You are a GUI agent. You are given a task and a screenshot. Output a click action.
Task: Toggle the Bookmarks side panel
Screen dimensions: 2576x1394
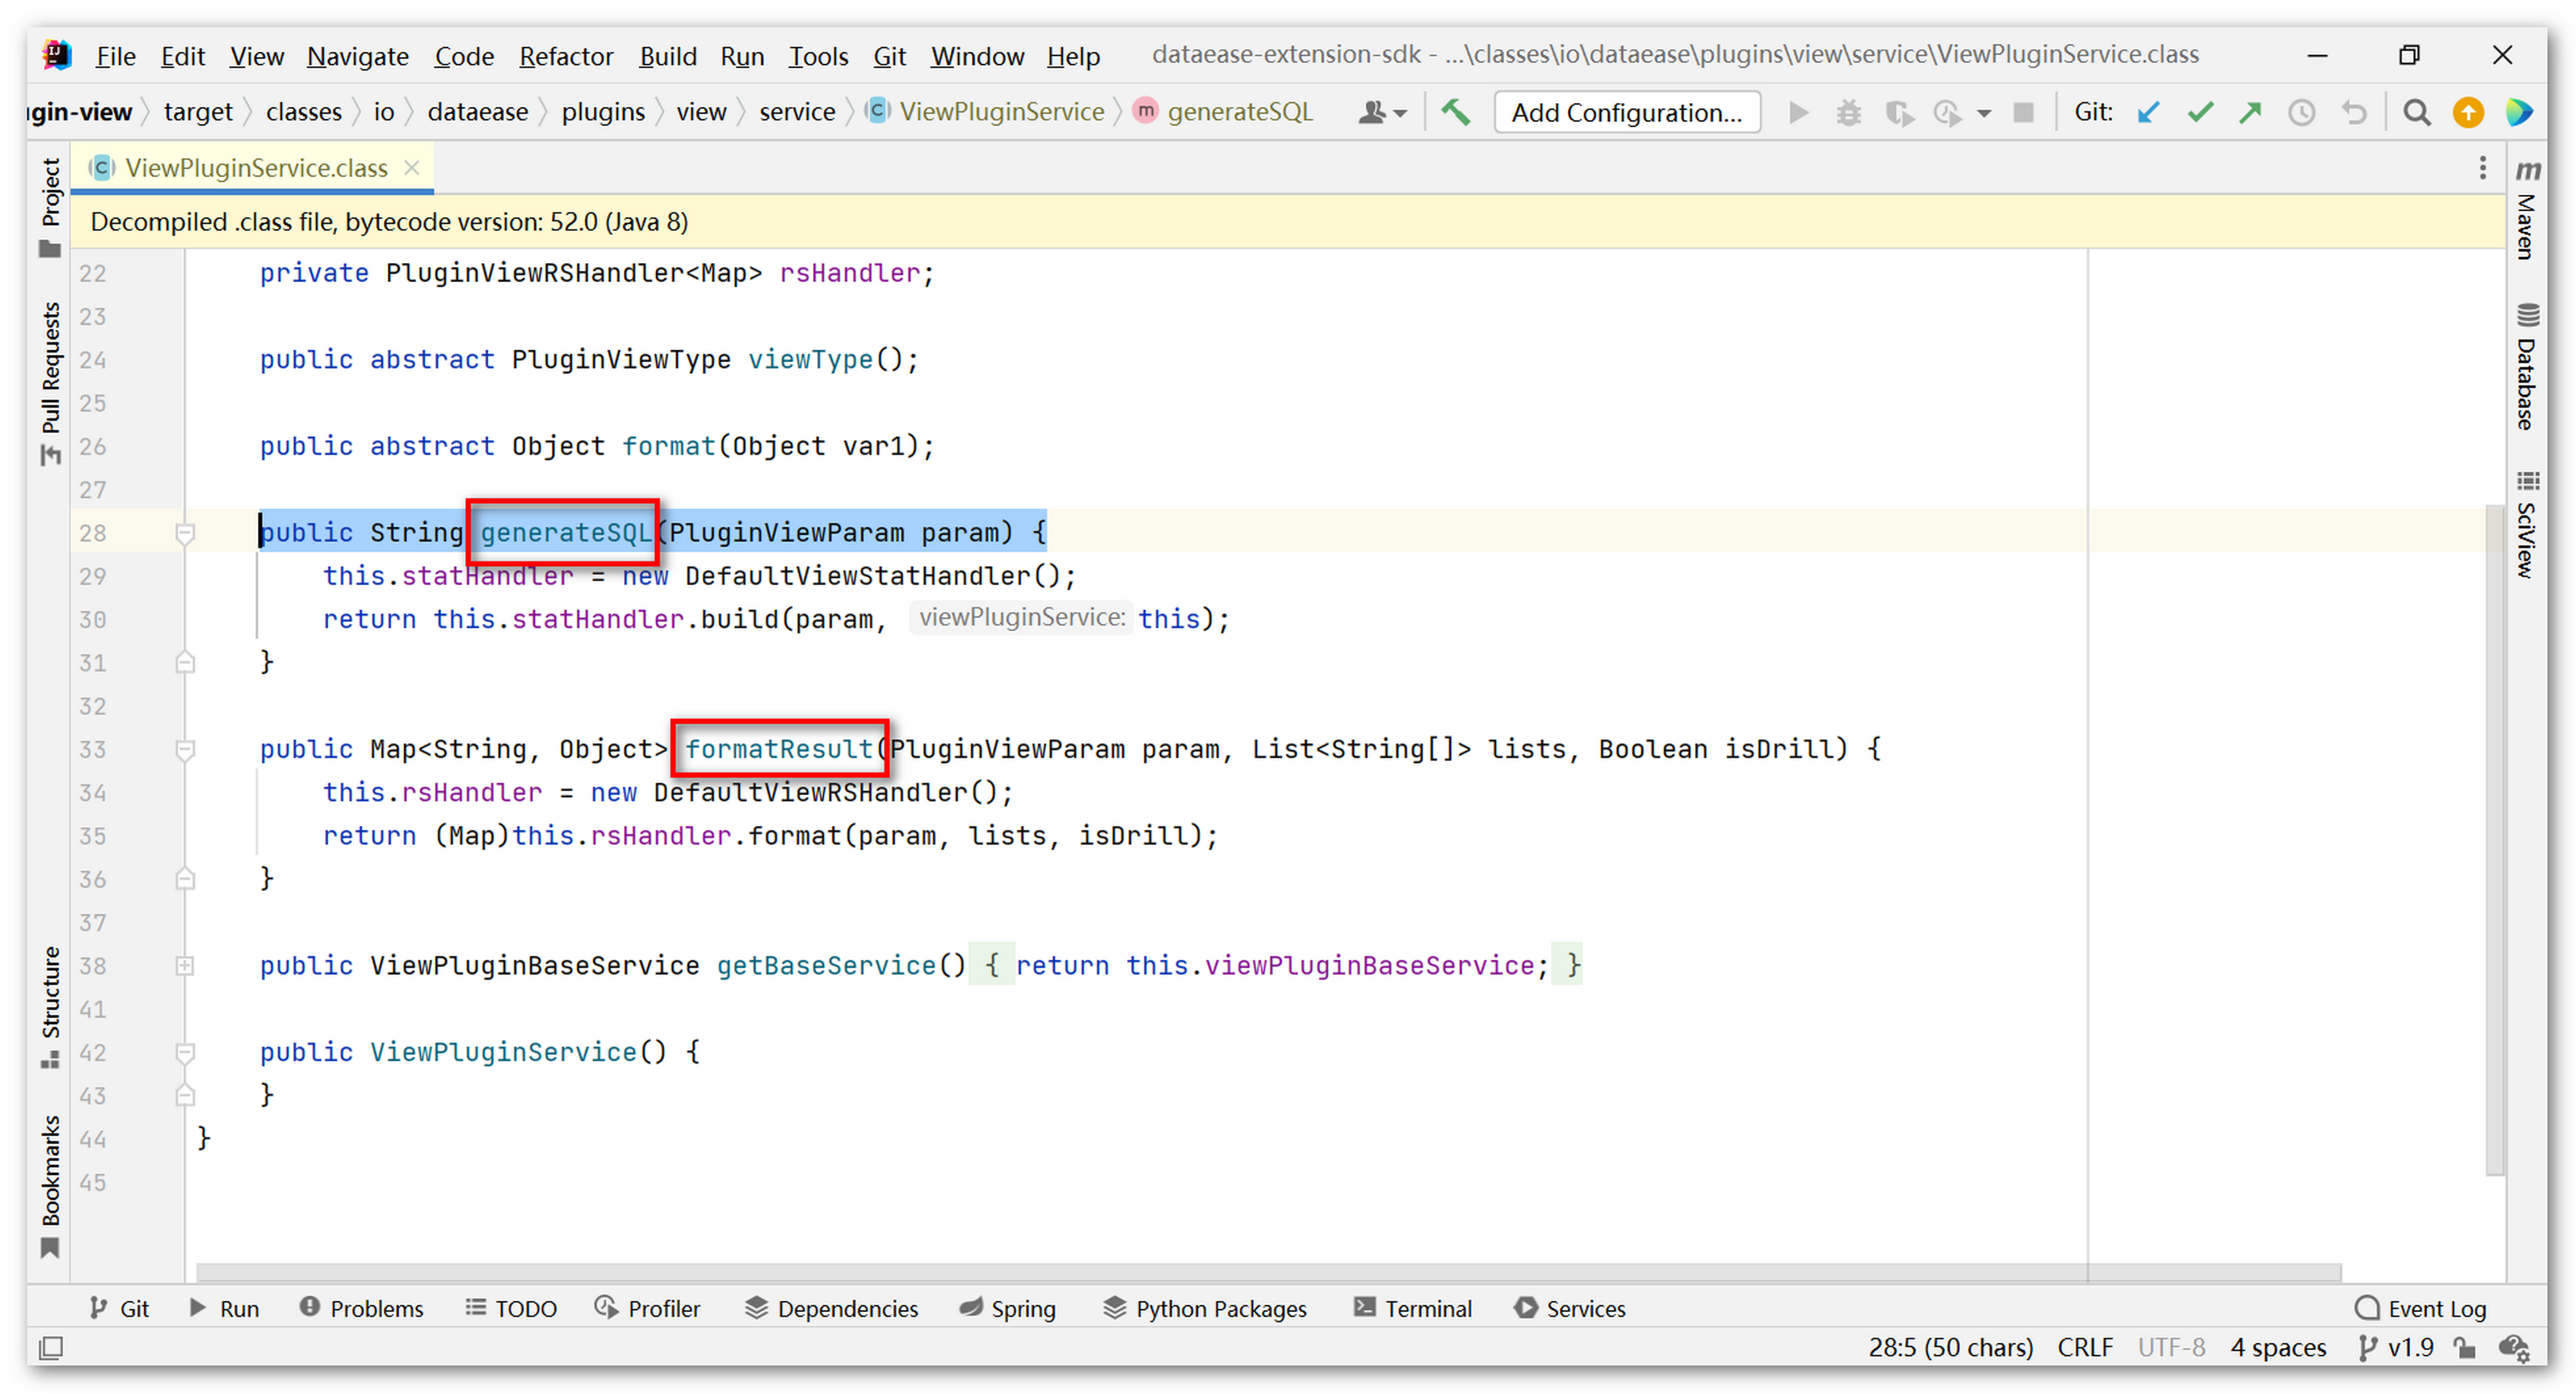(50, 1184)
